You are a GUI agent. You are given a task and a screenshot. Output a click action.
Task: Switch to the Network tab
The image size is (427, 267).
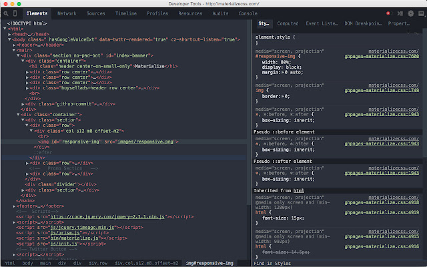coord(67,13)
